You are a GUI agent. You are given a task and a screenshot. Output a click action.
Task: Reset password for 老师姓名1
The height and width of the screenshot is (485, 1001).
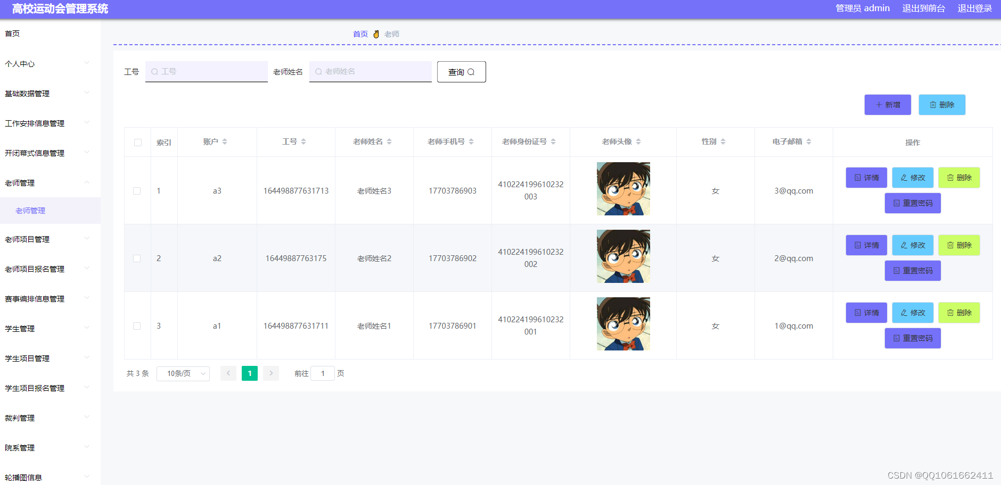coord(913,338)
